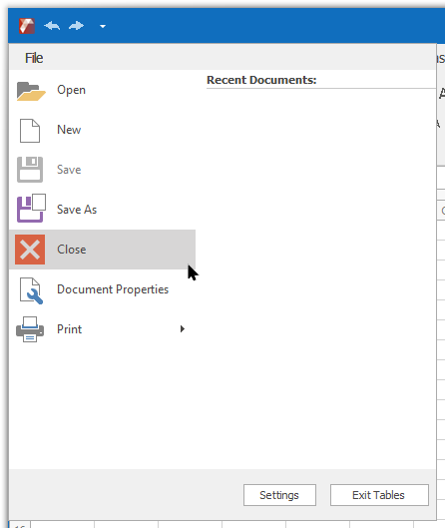Click the New blank document icon
This screenshot has width=445, height=528.
30,131
